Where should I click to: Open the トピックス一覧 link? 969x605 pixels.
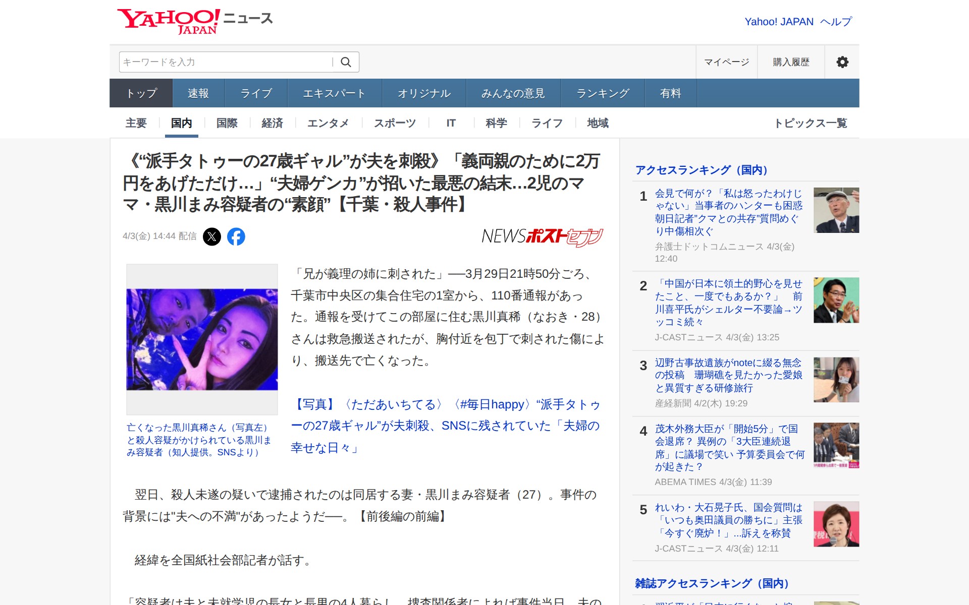(x=811, y=123)
